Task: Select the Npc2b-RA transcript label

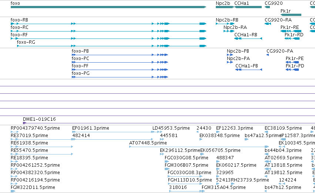Action: click(x=235, y=27)
